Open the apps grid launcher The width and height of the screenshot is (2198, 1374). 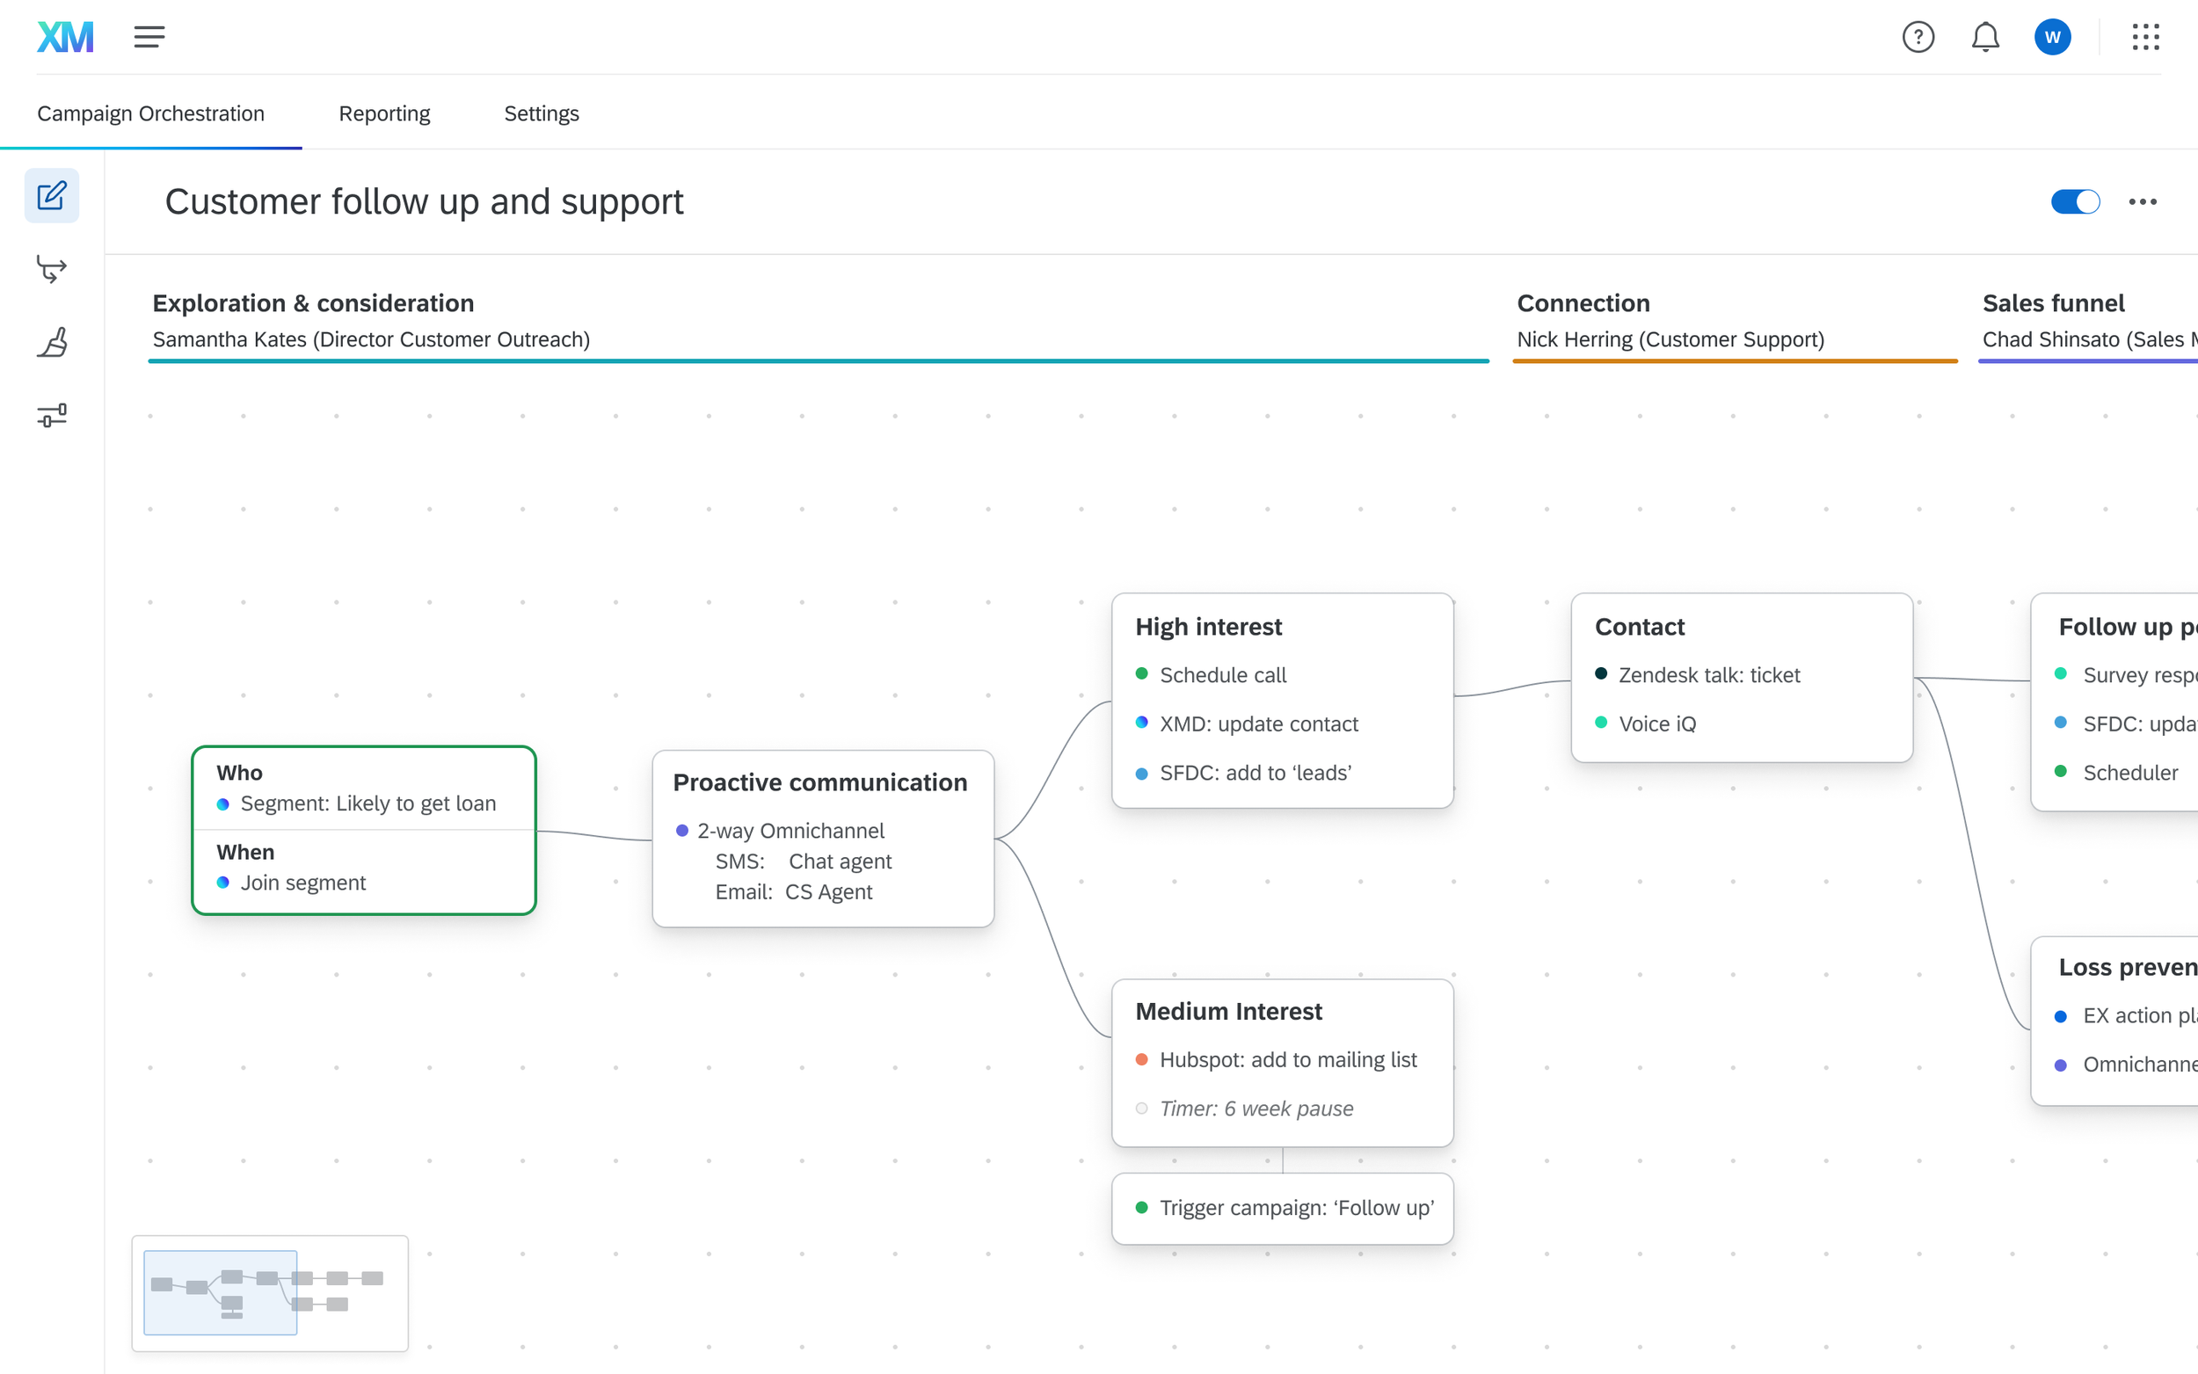(2145, 37)
